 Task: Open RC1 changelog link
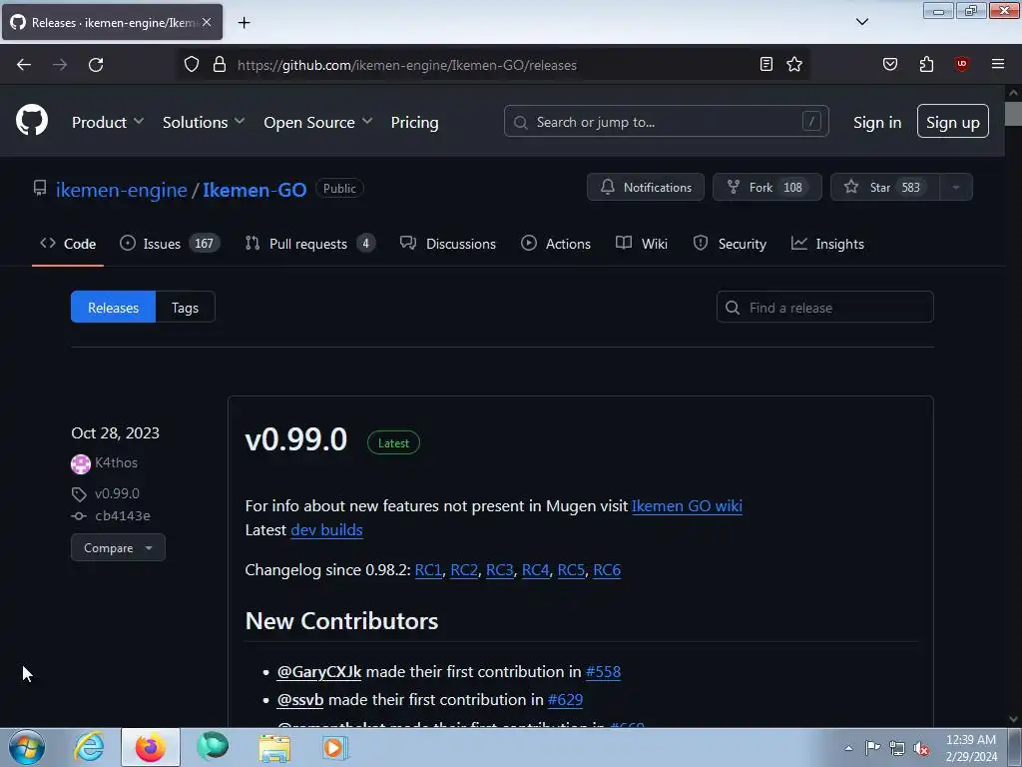click(428, 570)
